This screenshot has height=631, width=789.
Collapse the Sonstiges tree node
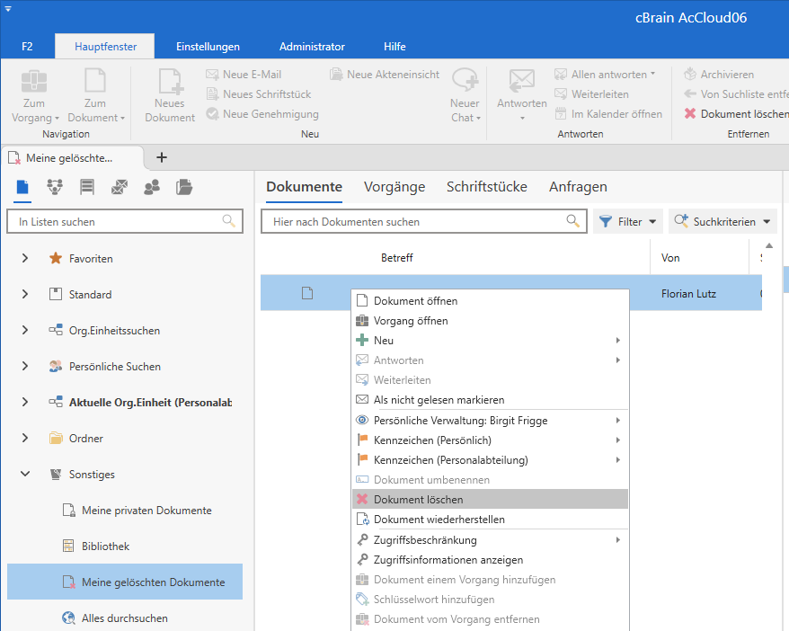[x=25, y=475]
